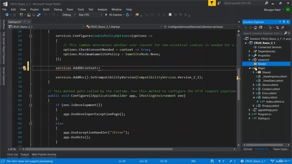Click the editor horizontal scrollbar thumb
The image size is (292, 164).
pyautogui.click(x=99, y=149)
